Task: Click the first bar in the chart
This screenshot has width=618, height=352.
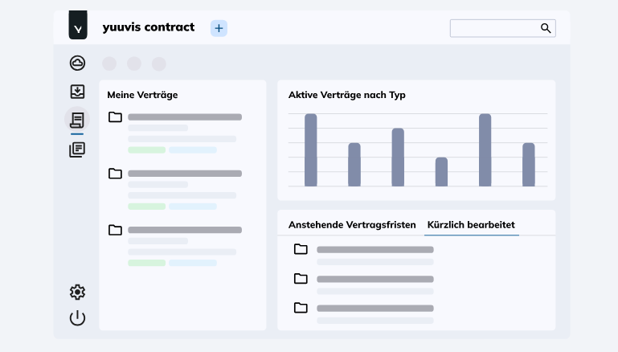Action: tap(310, 150)
